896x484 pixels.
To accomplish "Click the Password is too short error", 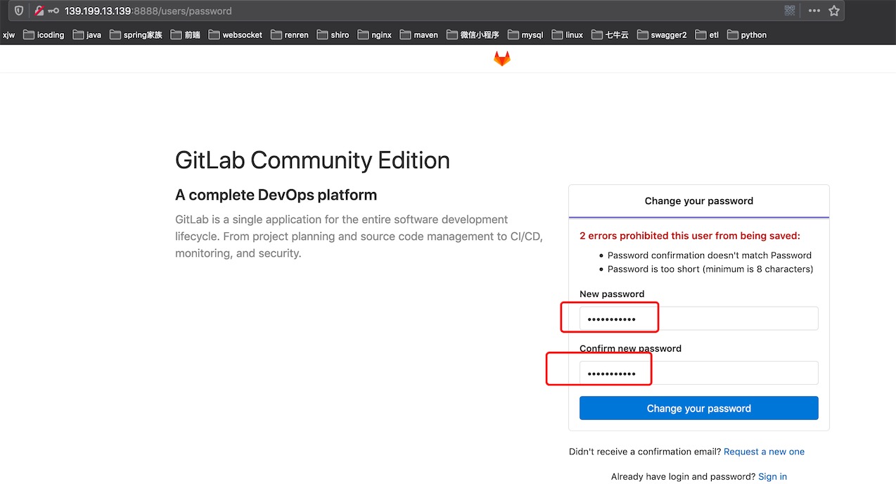I will click(710, 269).
